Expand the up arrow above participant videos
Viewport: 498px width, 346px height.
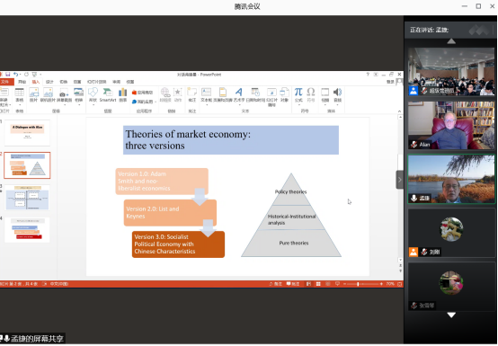[451, 41]
